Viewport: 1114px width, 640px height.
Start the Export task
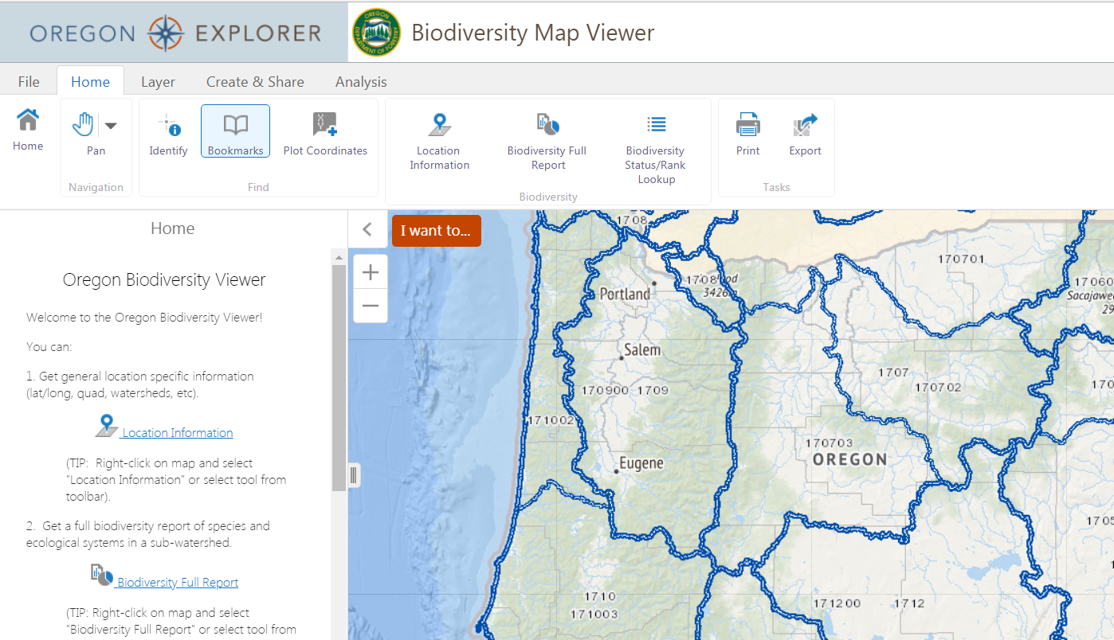click(x=805, y=134)
